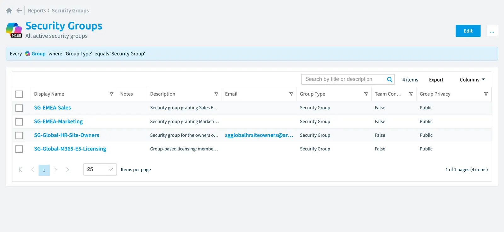Image resolution: width=504 pixels, height=232 pixels.
Task: Select the SG-Global-M365-E5-Licensing row checkbox
Action: click(19, 149)
